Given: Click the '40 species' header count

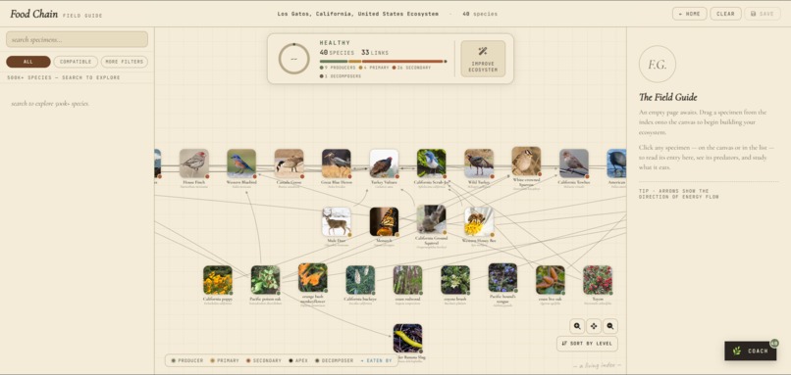Looking at the screenshot, I should pyautogui.click(x=480, y=14).
